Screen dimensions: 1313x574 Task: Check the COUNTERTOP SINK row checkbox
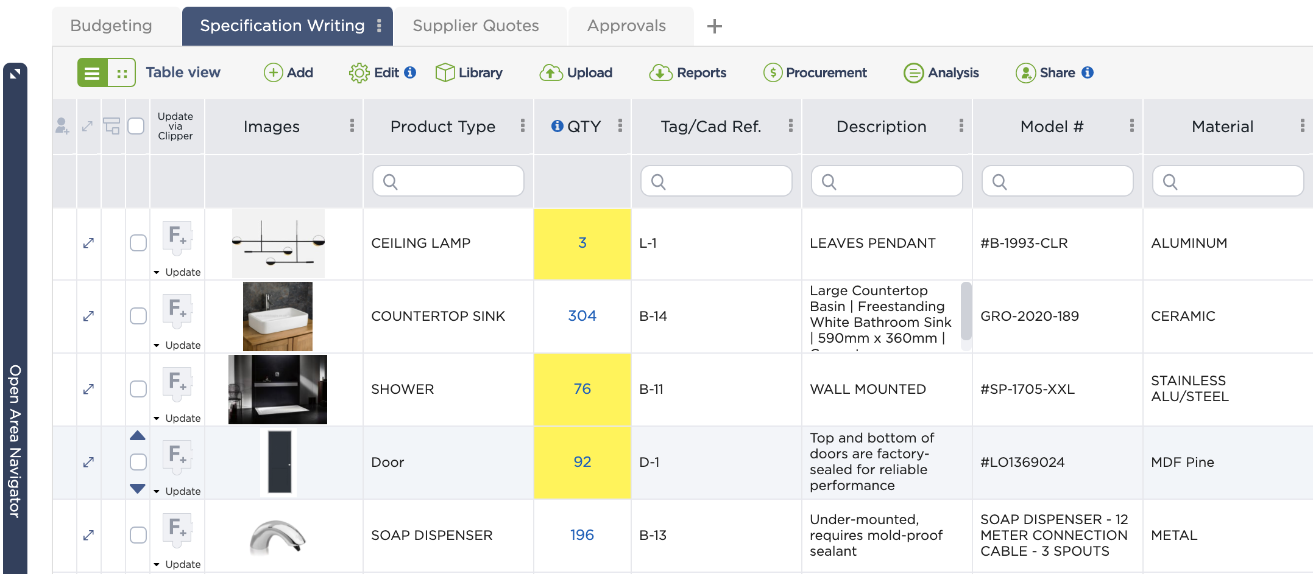[x=138, y=316]
